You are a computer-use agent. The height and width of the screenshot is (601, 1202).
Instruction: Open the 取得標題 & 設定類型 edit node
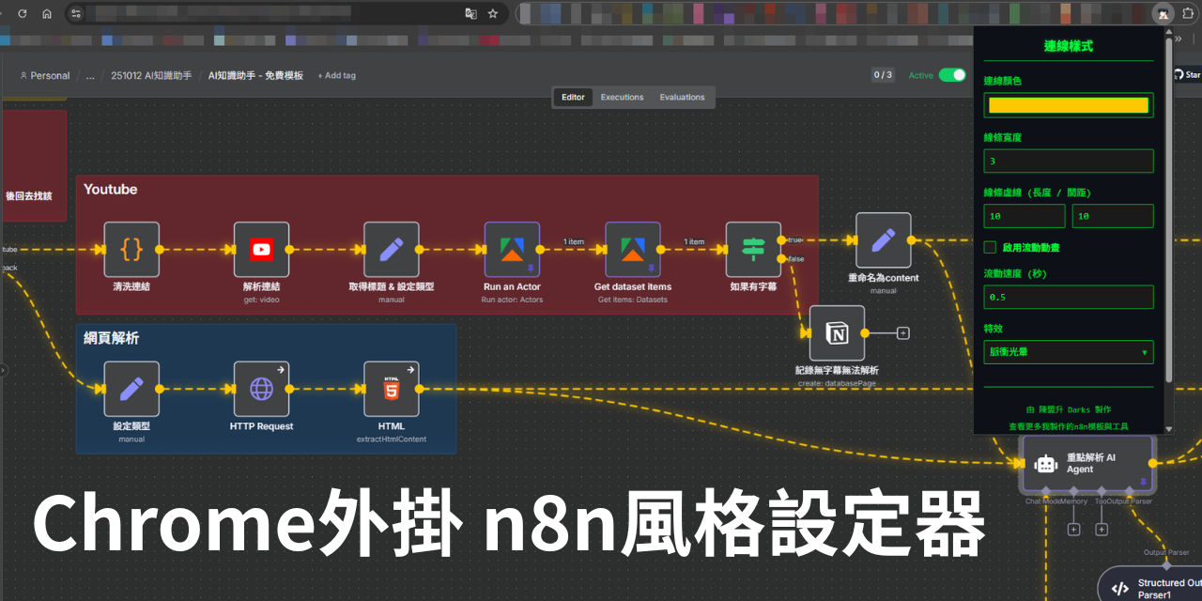[392, 249]
